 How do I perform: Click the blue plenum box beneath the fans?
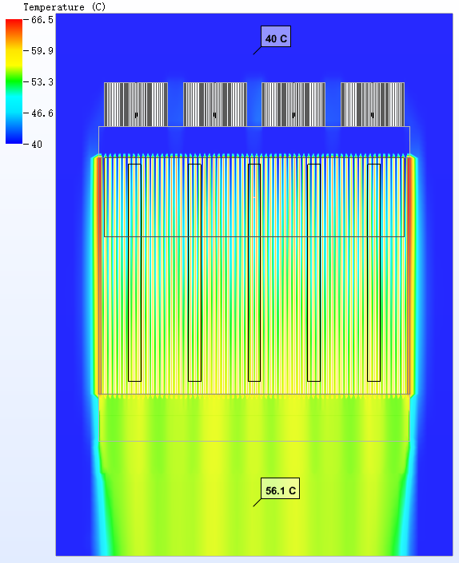[x=254, y=141]
